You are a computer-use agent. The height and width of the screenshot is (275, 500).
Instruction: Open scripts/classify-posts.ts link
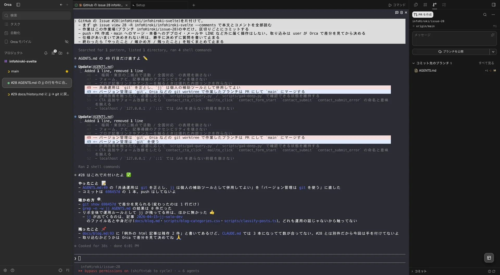coord(250,221)
